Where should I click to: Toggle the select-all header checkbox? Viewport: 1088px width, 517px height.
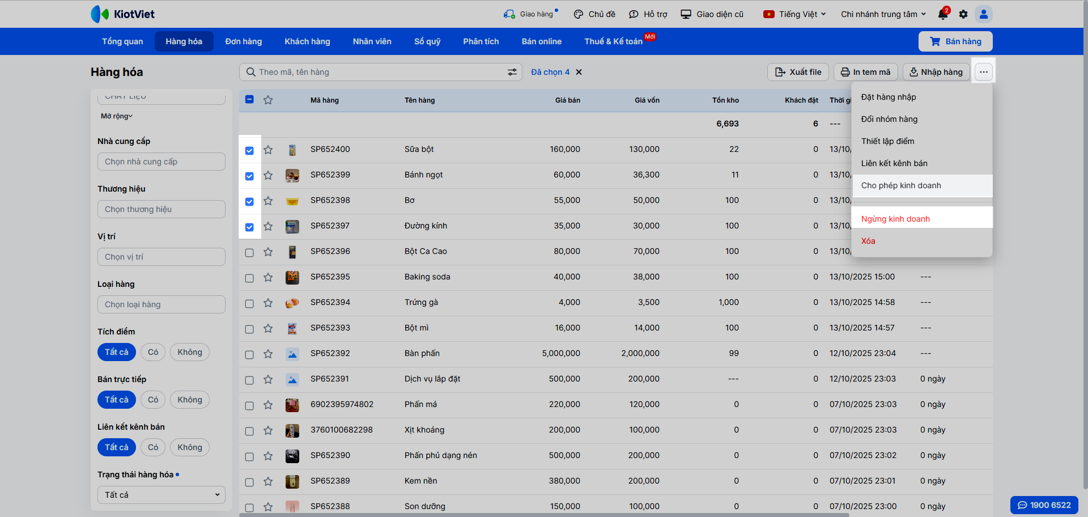(249, 100)
